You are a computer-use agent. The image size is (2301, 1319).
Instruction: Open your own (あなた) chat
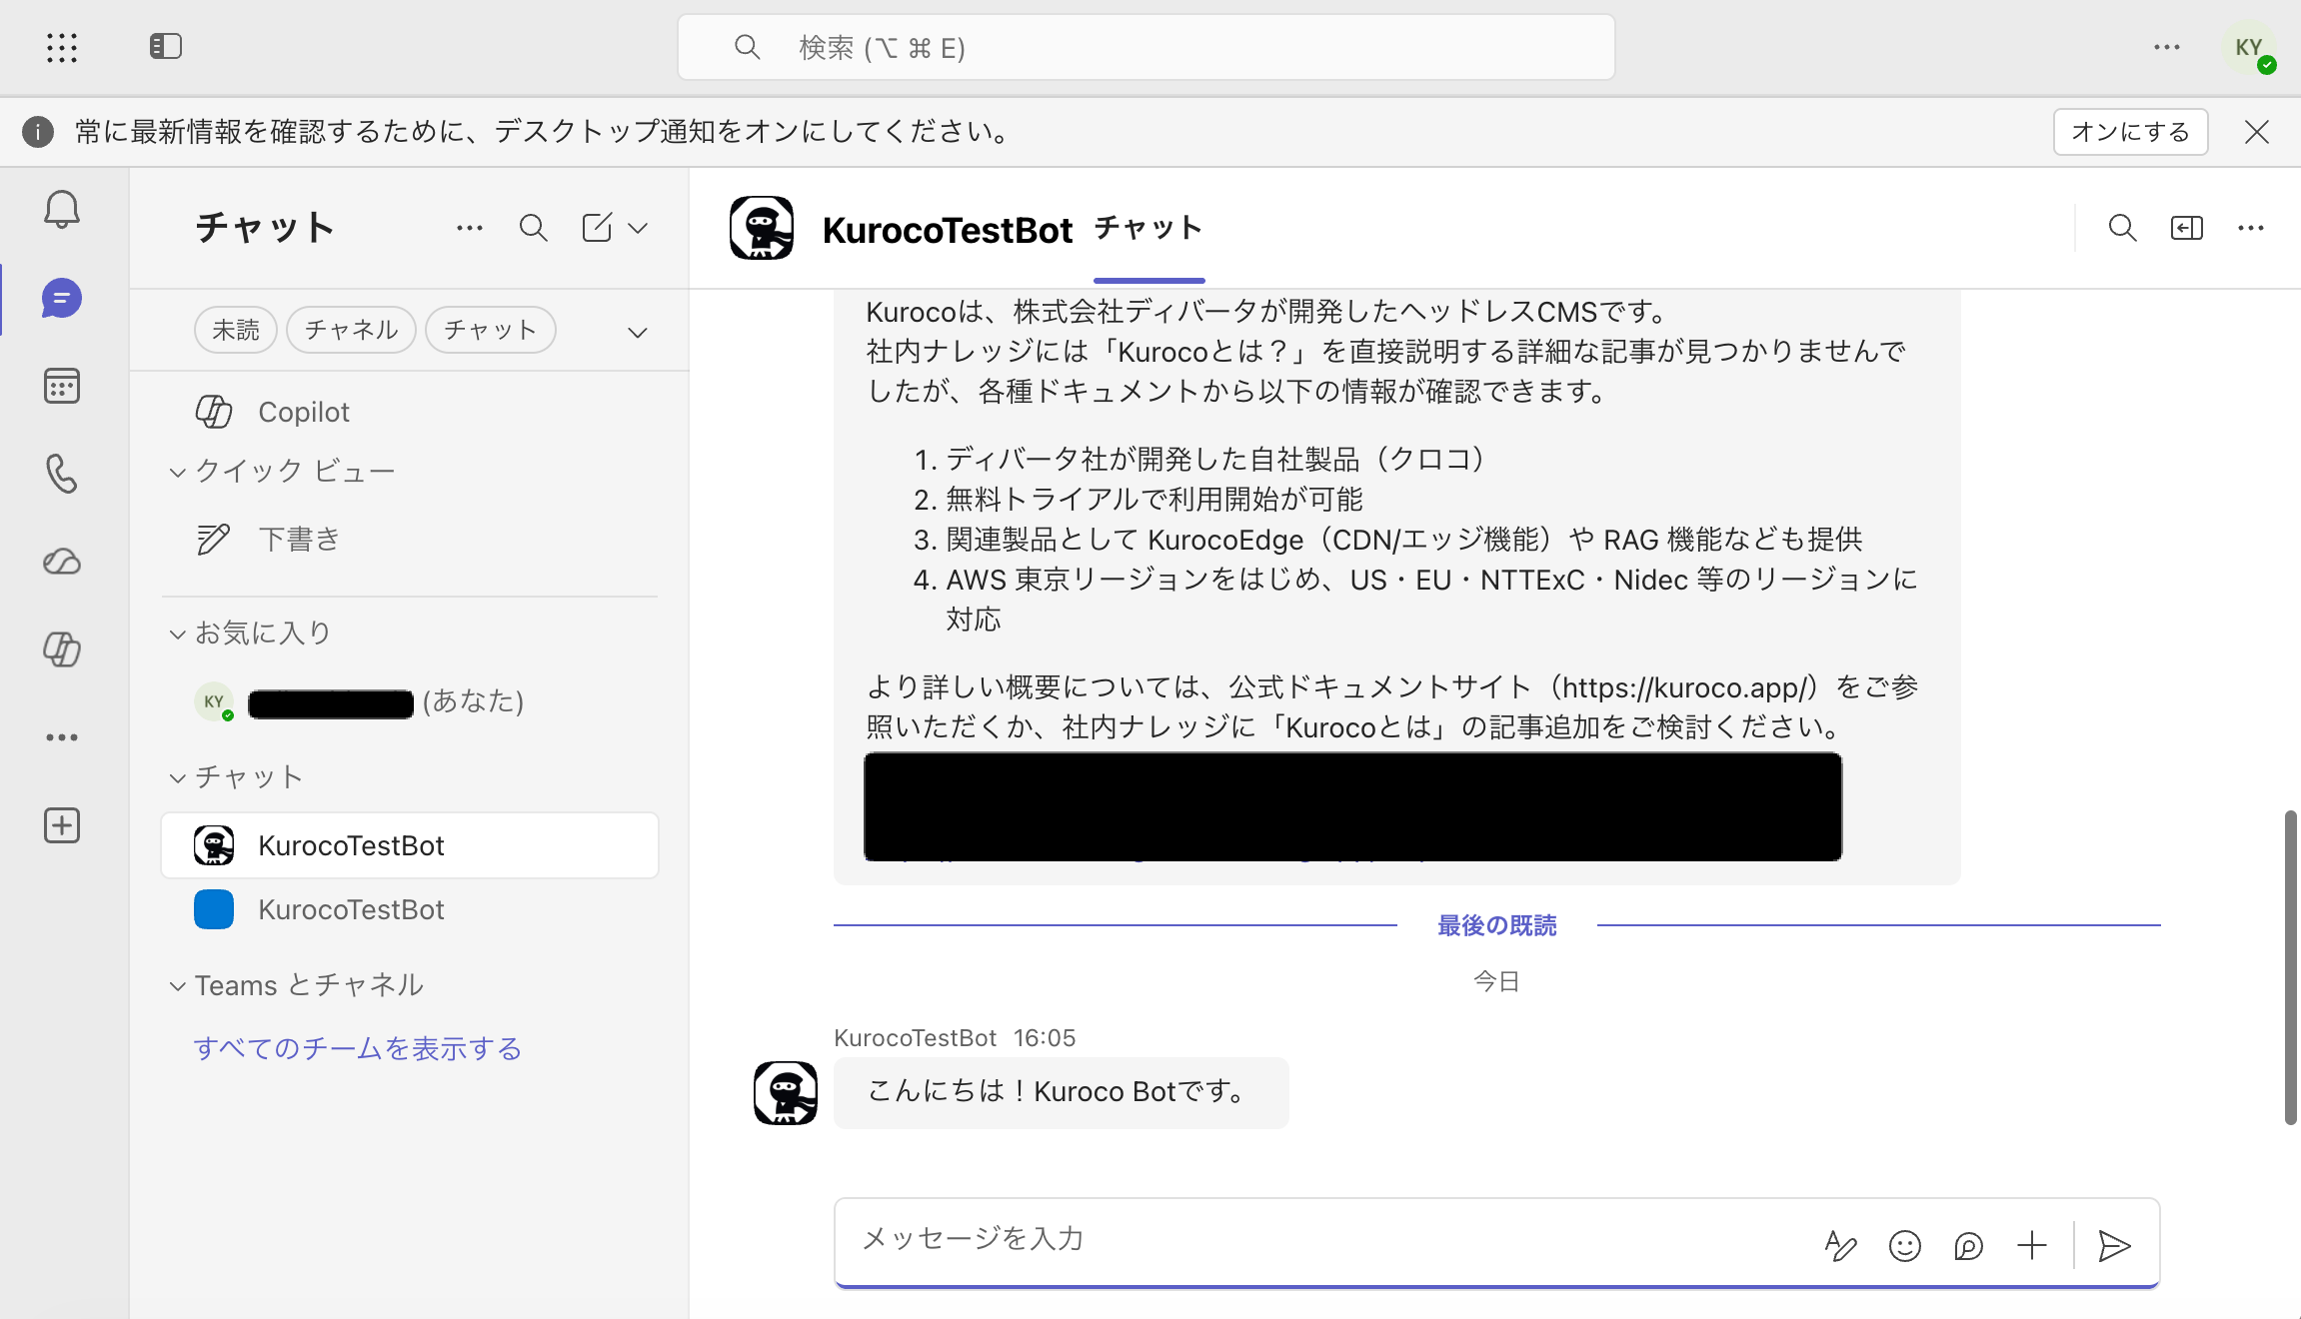[410, 701]
